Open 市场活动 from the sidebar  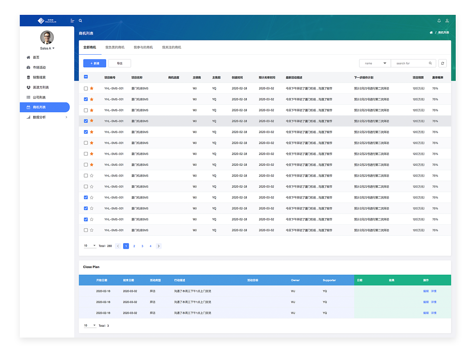[39, 68]
